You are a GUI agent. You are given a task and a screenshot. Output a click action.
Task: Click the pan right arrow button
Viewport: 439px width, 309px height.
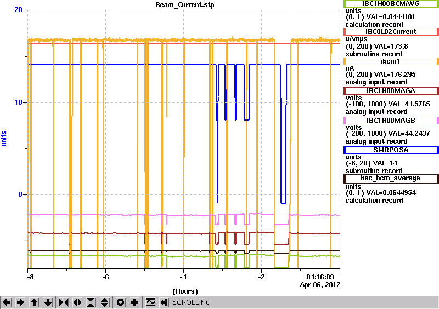(x=20, y=302)
